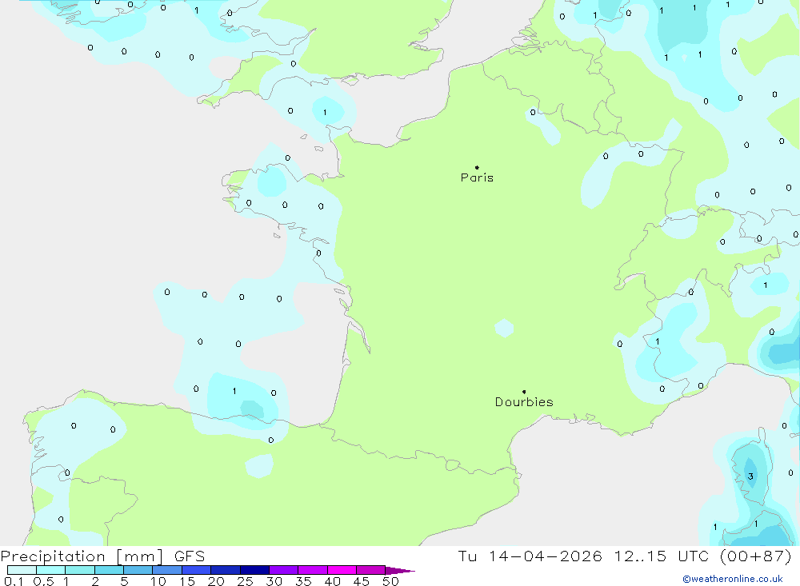Screen dimensions: 800x586
Task: Click the 10 legend tick label
Action: coord(158,581)
